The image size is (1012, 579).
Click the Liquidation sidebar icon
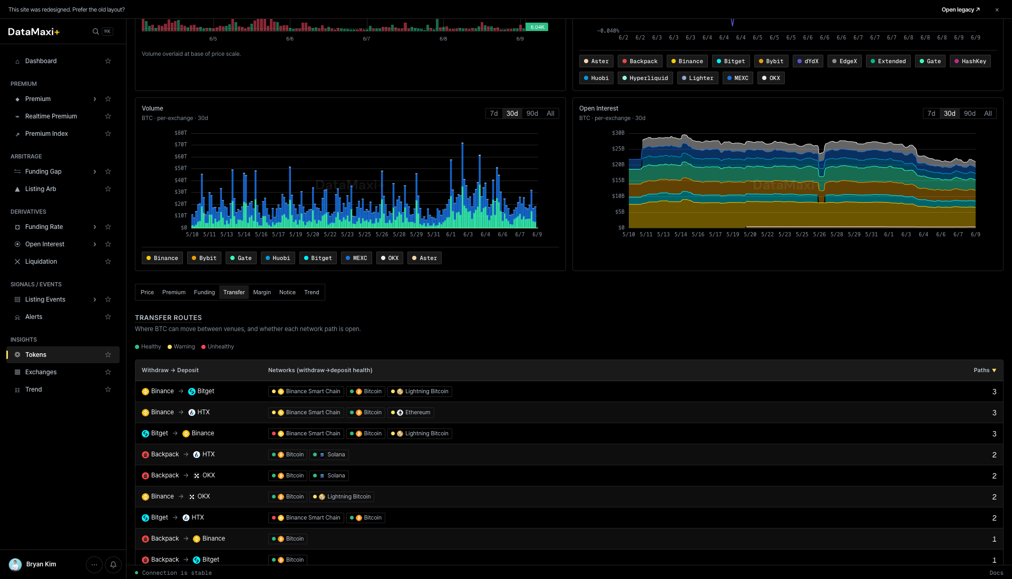pyautogui.click(x=17, y=262)
